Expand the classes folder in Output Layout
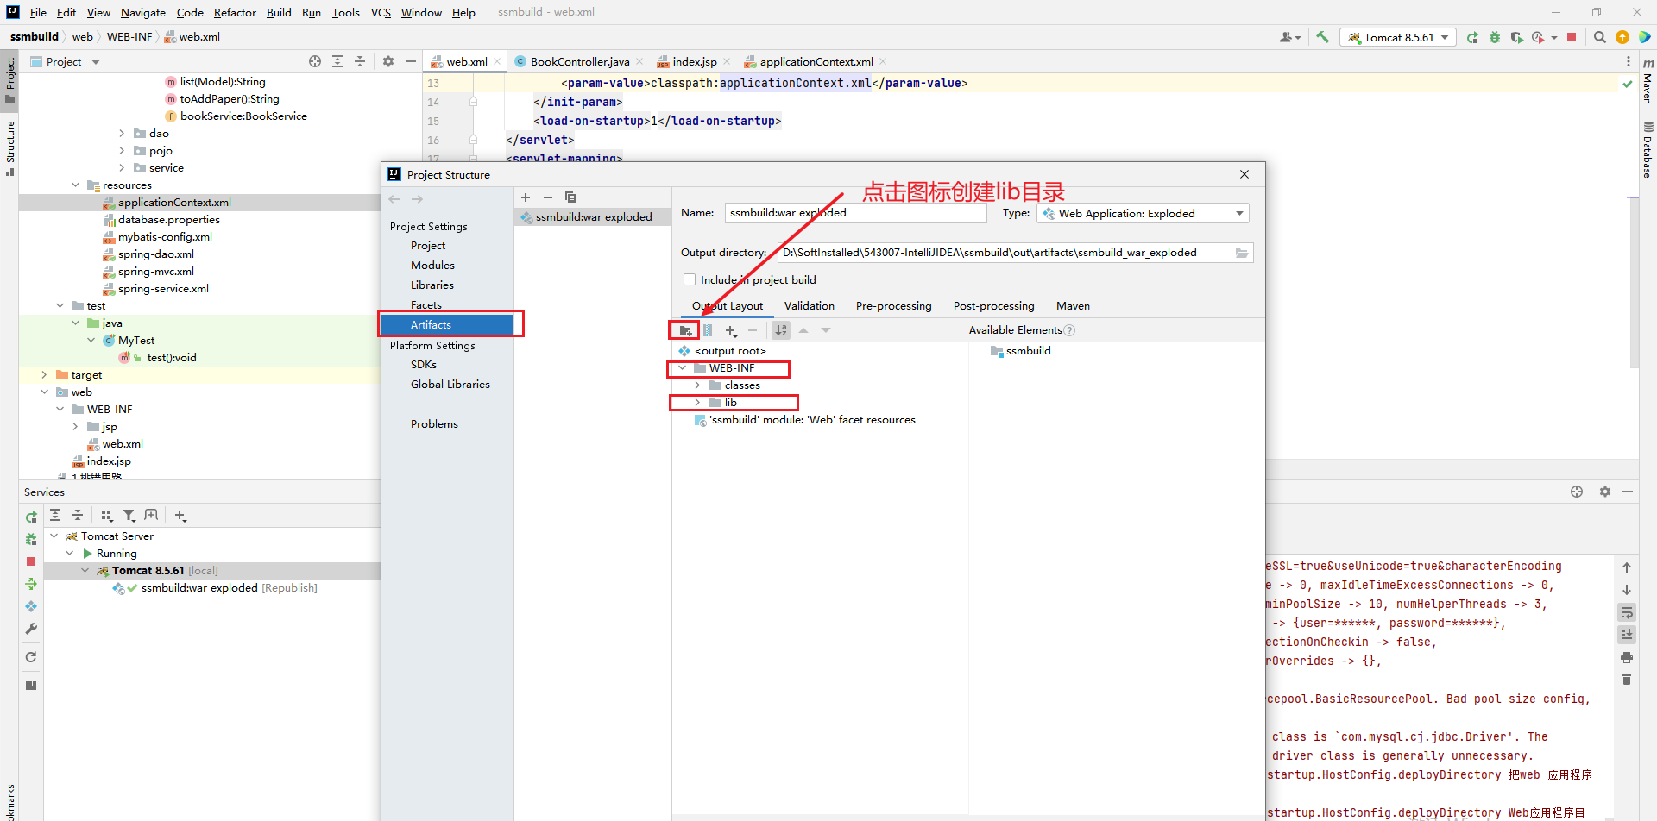This screenshot has width=1657, height=821. coord(697,385)
